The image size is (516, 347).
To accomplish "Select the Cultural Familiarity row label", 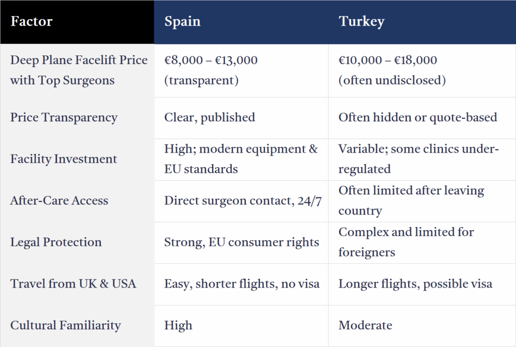I will tap(66, 325).
